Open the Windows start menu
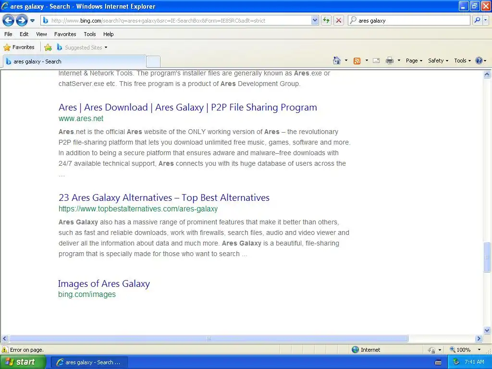The height and width of the screenshot is (369, 492). click(x=23, y=362)
